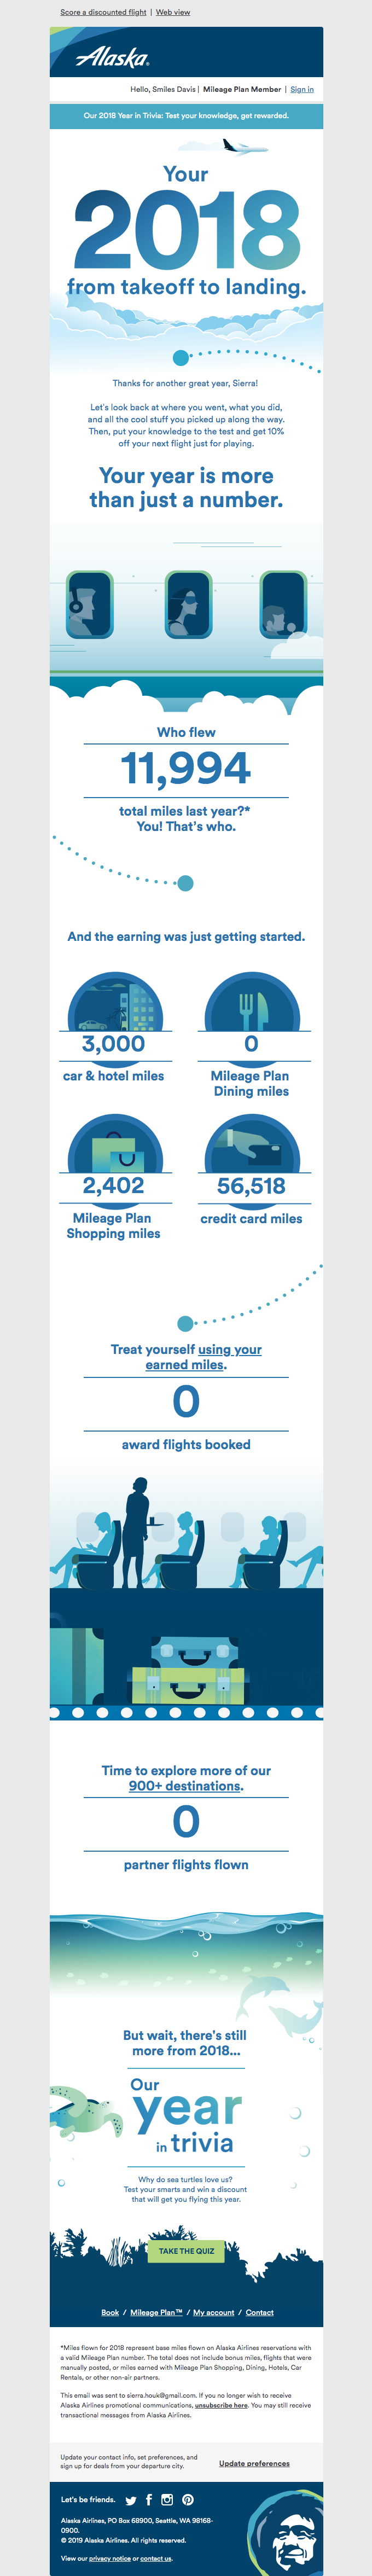Follow the '900+ destinations' link
Viewport: 372px width, 2576px height.
tap(185, 1785)
